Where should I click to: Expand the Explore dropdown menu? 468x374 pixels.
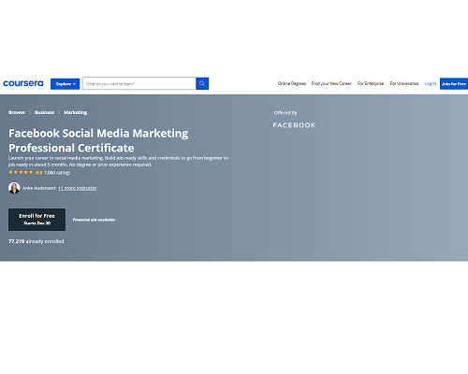[65, 84]
